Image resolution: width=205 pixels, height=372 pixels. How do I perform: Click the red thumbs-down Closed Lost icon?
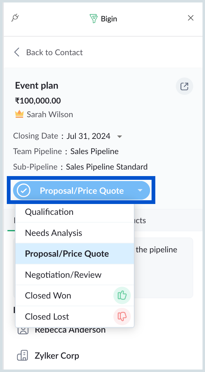(122, 317)
